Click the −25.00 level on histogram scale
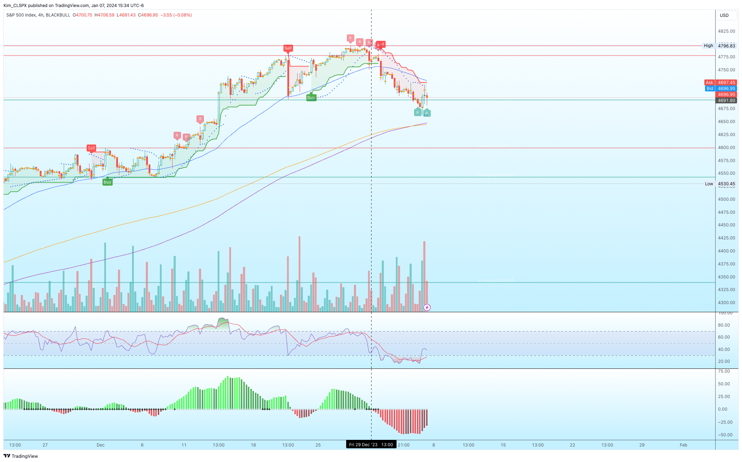The width and height of the screenshot is (742, 462). (725, 422)
